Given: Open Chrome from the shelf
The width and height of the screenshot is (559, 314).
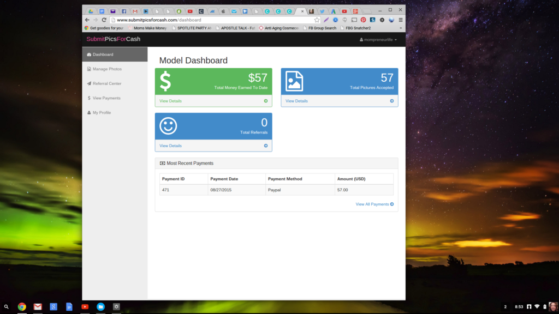Looking at the screenshot, I should point(22,306).
